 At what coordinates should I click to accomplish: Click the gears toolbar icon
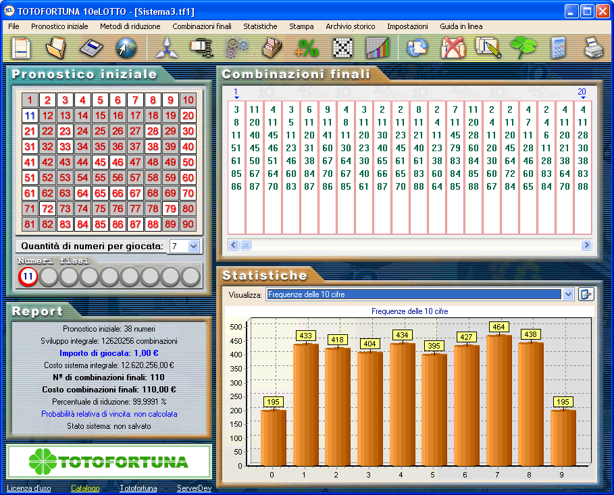(x=236, y=48)
